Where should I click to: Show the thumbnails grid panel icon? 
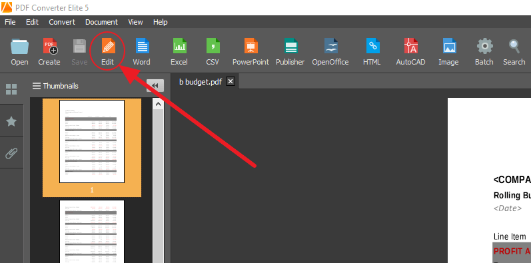point(11,89)
